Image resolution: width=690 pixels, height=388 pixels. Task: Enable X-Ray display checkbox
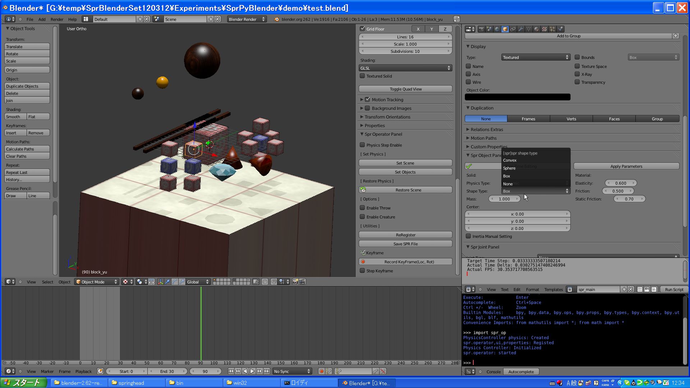[x=577, y=74]
